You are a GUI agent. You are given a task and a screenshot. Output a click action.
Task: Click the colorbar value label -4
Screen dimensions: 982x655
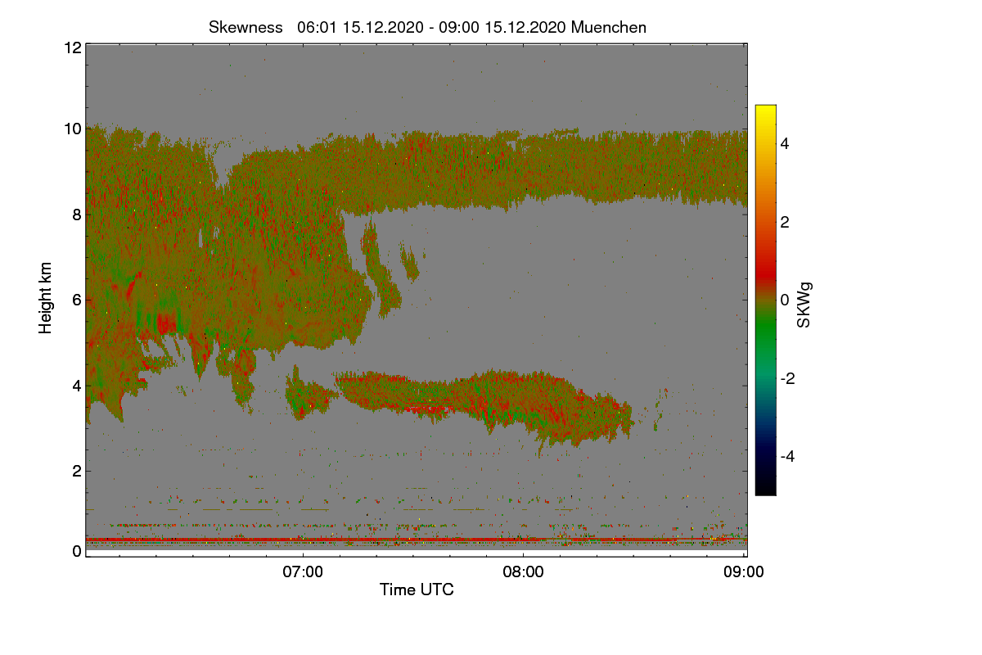787,456
